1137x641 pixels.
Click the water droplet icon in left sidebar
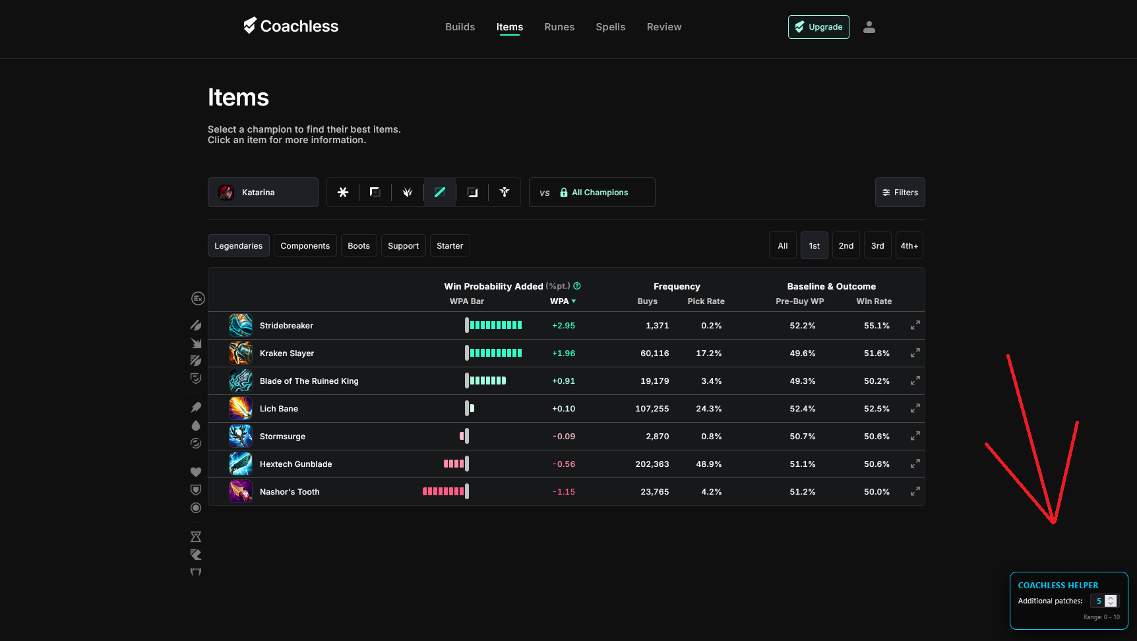(x=196, y=425)
